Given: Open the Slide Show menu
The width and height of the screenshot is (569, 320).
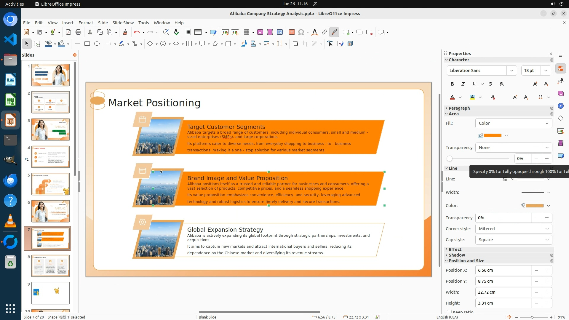Looking at the screenshot, I should click(x=123, y=23).
